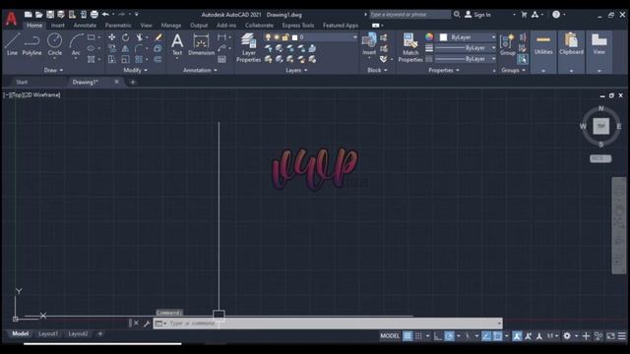
Task: Select the Hatch tool
Action: coord(92,59)
